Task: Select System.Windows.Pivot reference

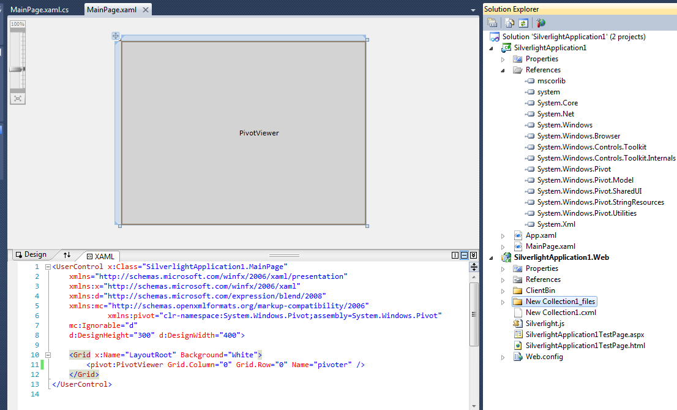Action: point(574,169)
